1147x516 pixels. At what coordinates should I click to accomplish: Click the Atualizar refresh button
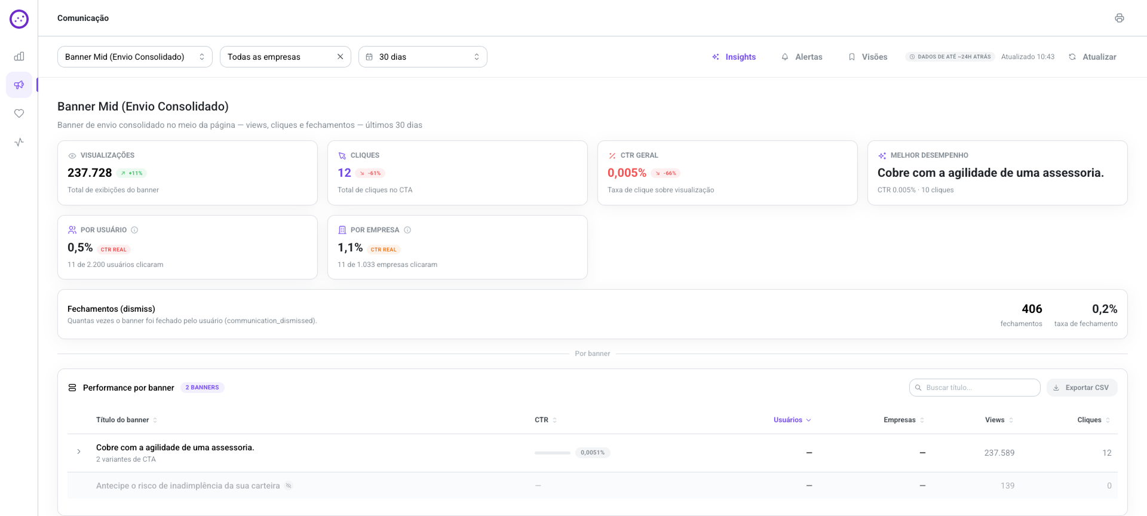click(1093, 57)
